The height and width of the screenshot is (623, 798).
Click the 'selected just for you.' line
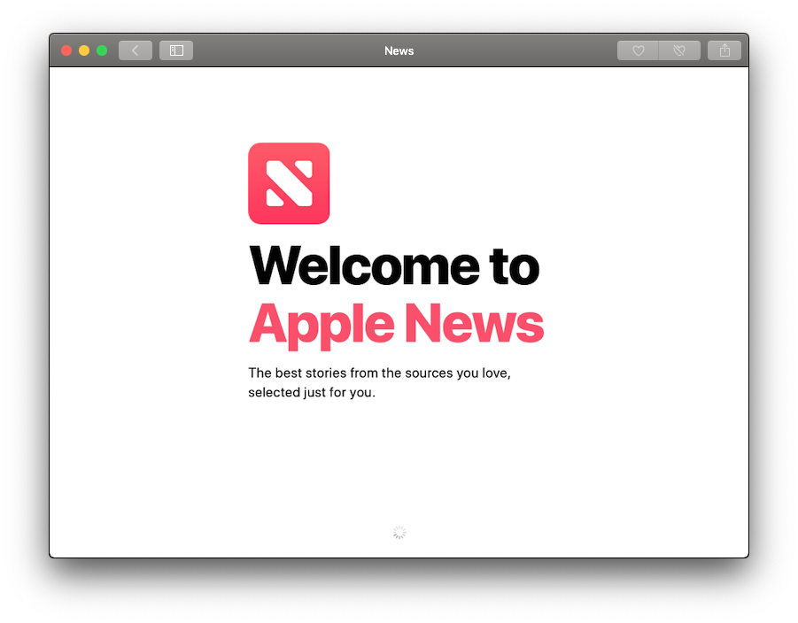[x=312, y=393]
